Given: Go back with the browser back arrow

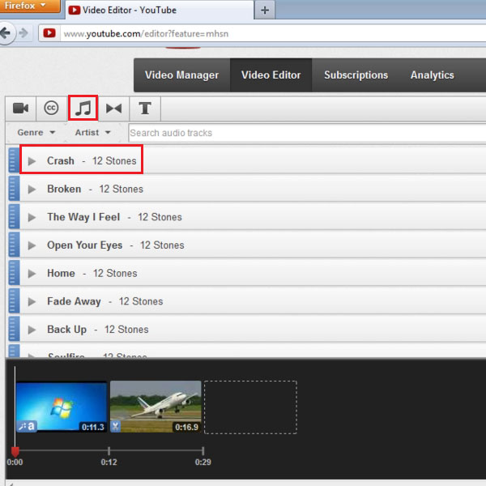Looking at the screenshot, I should (6, 33).
